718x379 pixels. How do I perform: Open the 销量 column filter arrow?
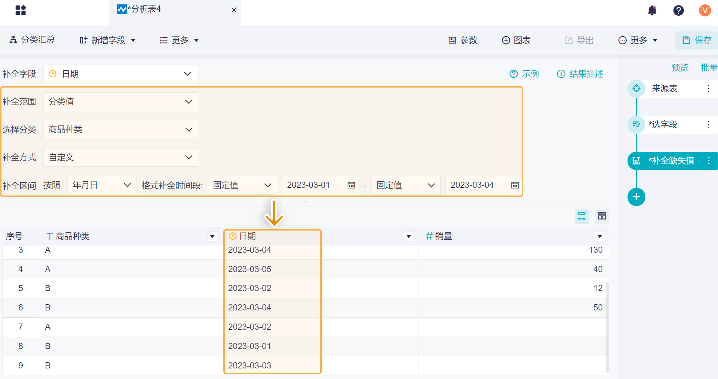click(x=599, y=236)
